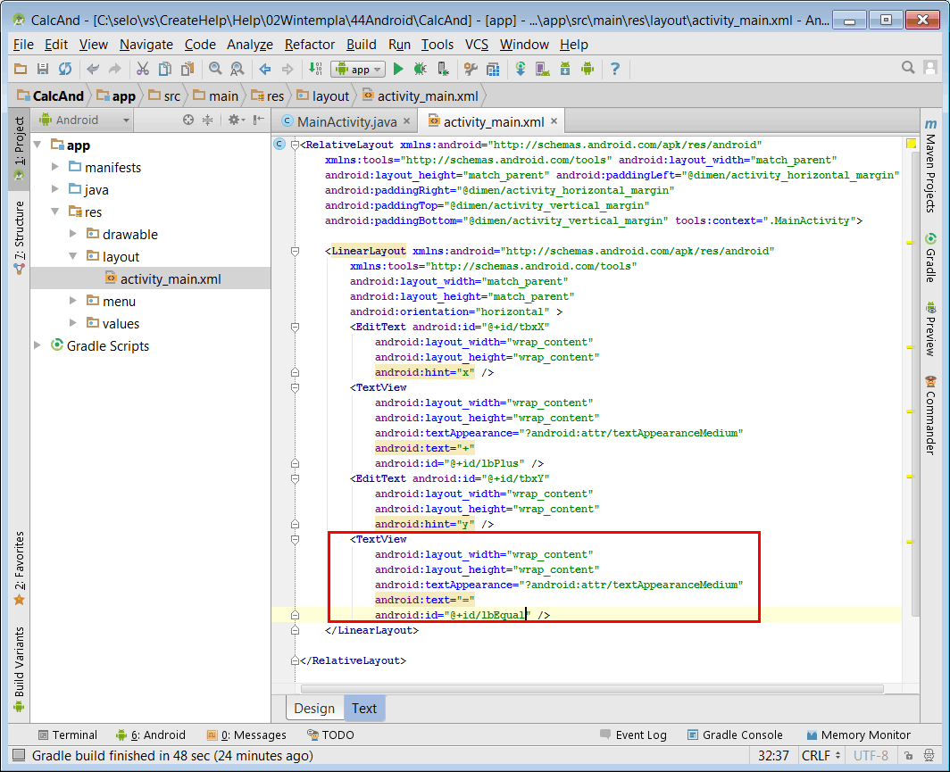Image resolution: width=950 pixels, height=772 pixels.
Task: Toggle the read-only lock icon in status bar
Action: click(908, 755)
